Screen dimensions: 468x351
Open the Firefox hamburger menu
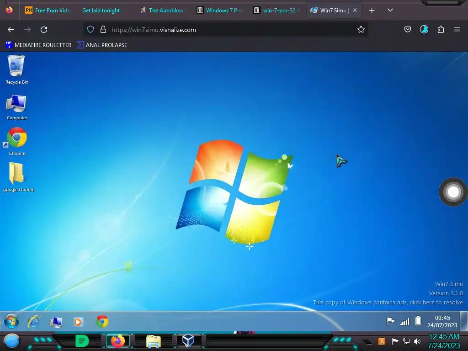tap(457, 29)
